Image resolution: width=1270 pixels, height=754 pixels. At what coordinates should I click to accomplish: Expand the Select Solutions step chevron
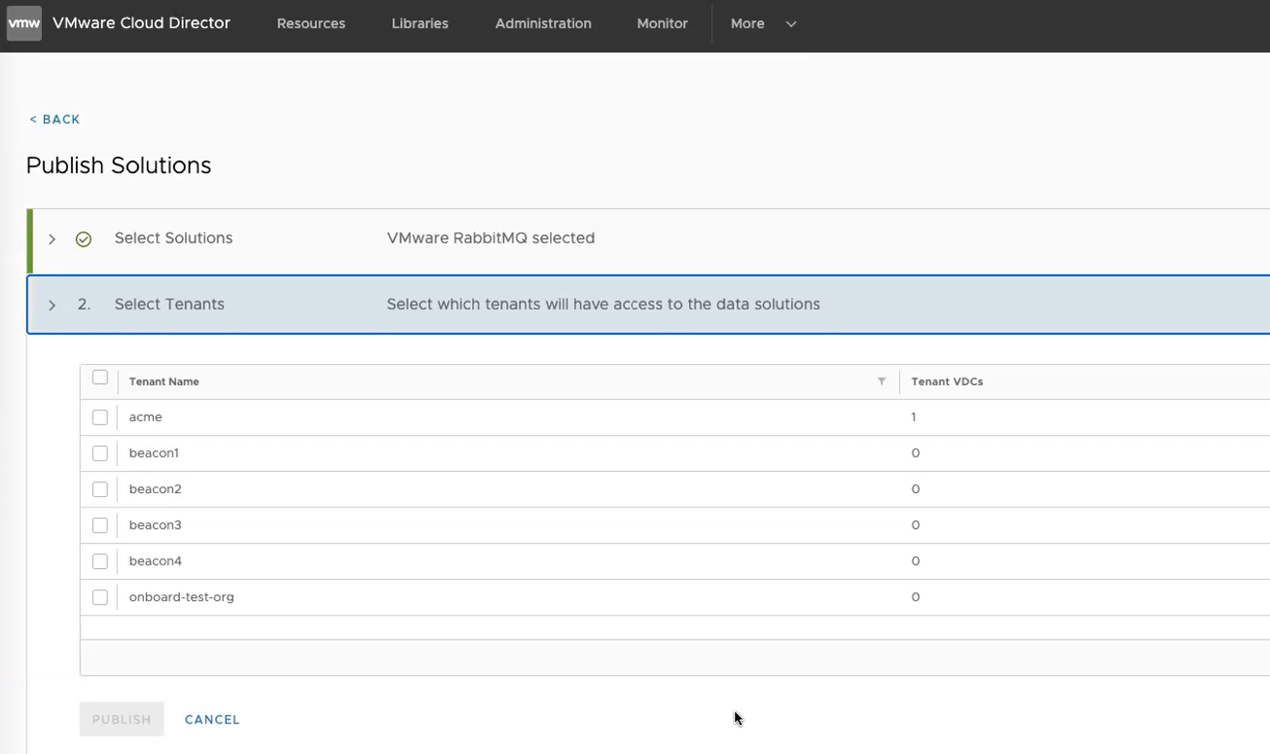click(53, 239)
